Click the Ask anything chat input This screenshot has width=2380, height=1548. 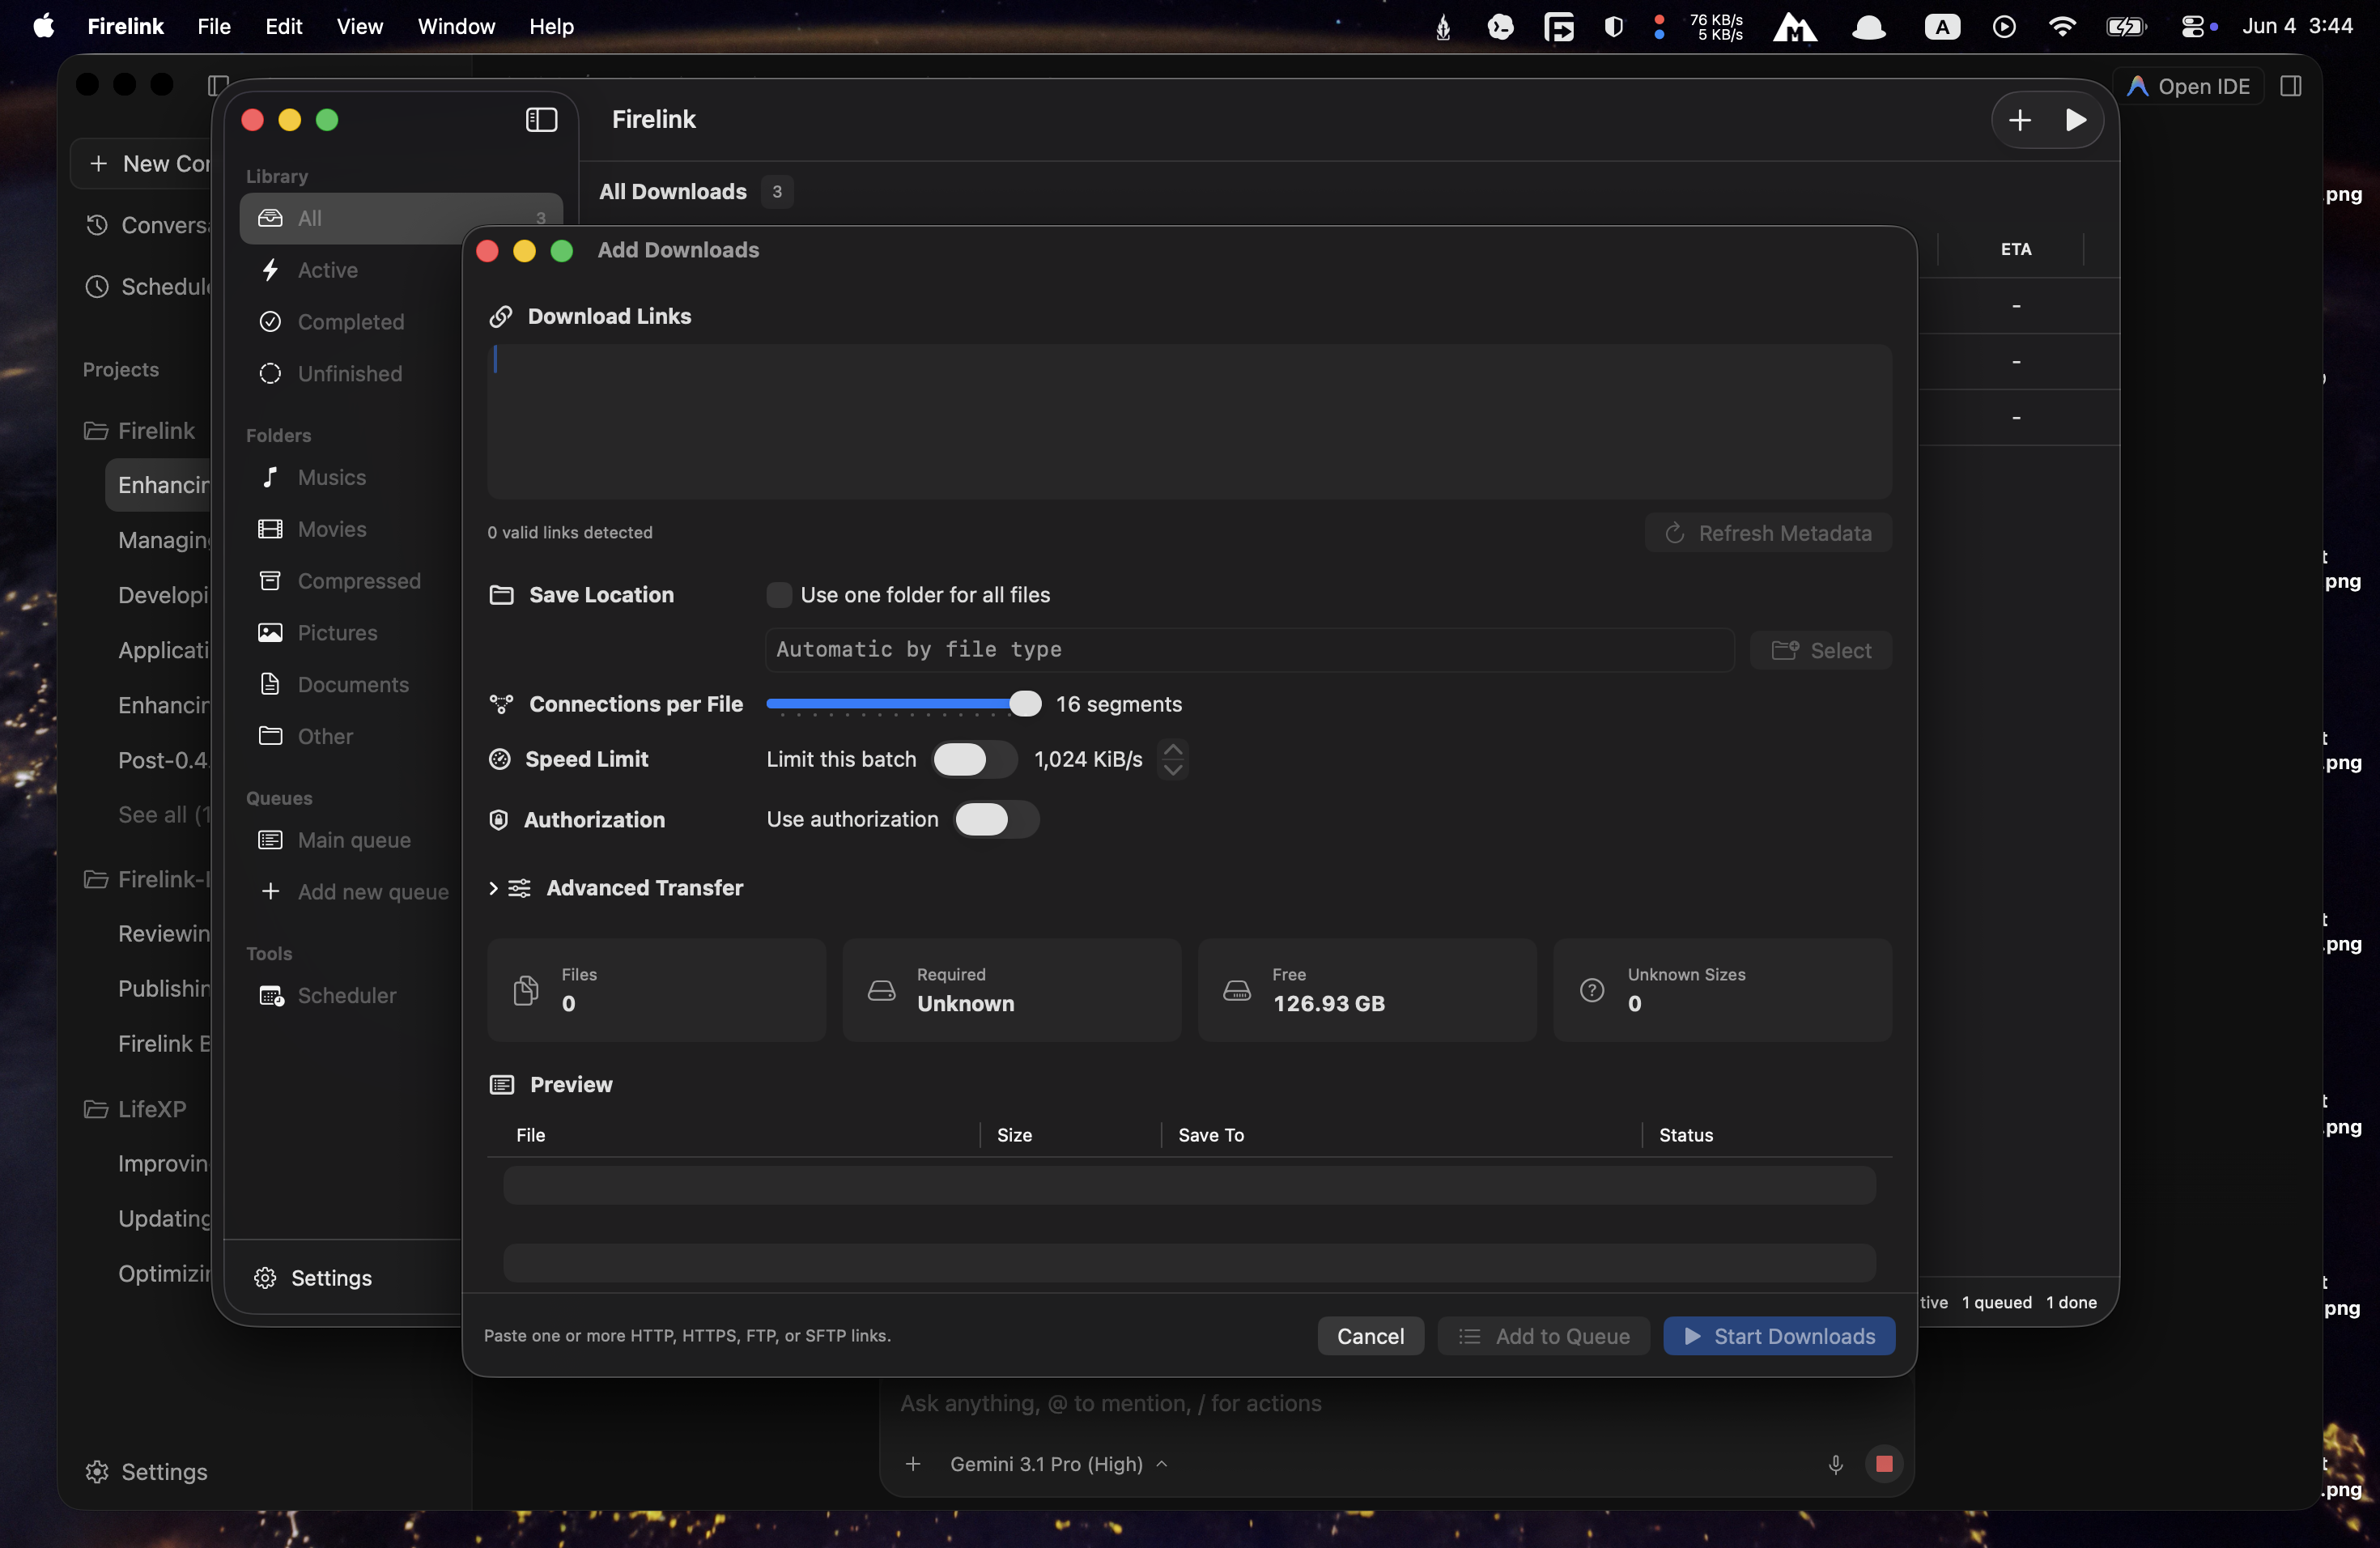(1110, 1403)
